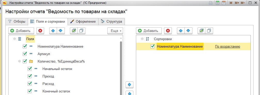260x95 pixels.
Task: Select the Приход row text
Action: pos(48,76)
